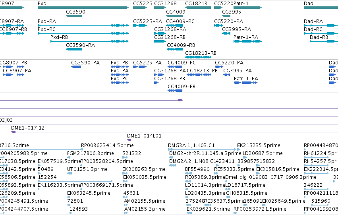Viewport: 338px width, 215px height.
Task: Click the DME1-017J12 clone label
Action: pos(28,128)
